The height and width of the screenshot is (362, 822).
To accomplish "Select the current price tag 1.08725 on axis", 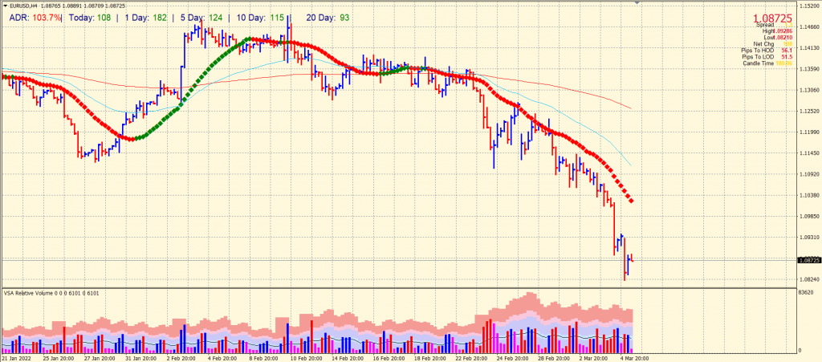I will coord(809,260).
